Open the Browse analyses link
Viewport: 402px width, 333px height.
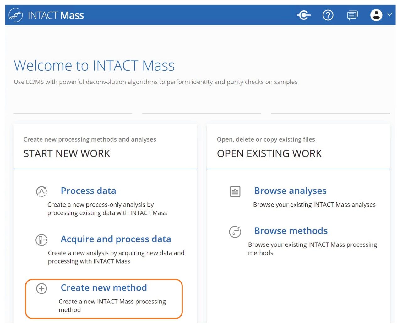[290, 191]
